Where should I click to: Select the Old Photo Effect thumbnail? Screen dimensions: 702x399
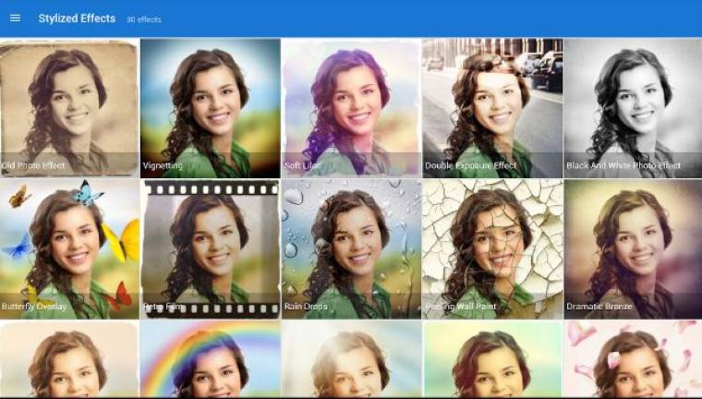click(69, 108)
